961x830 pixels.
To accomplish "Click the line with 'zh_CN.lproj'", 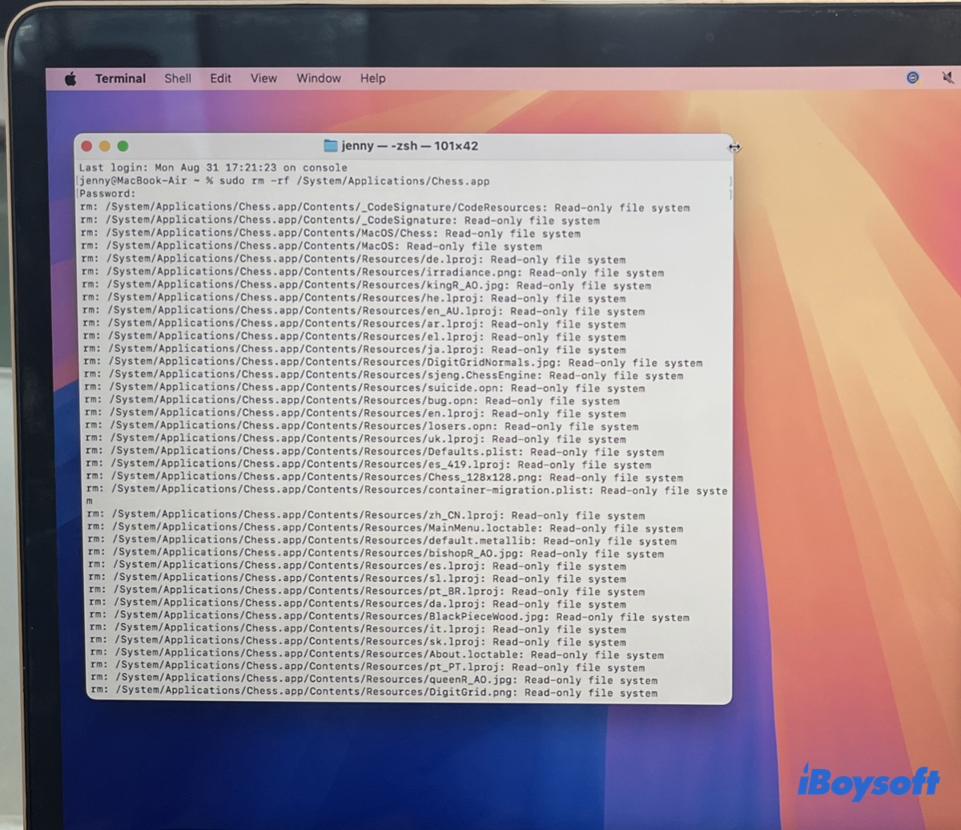I will pos(364,516).
